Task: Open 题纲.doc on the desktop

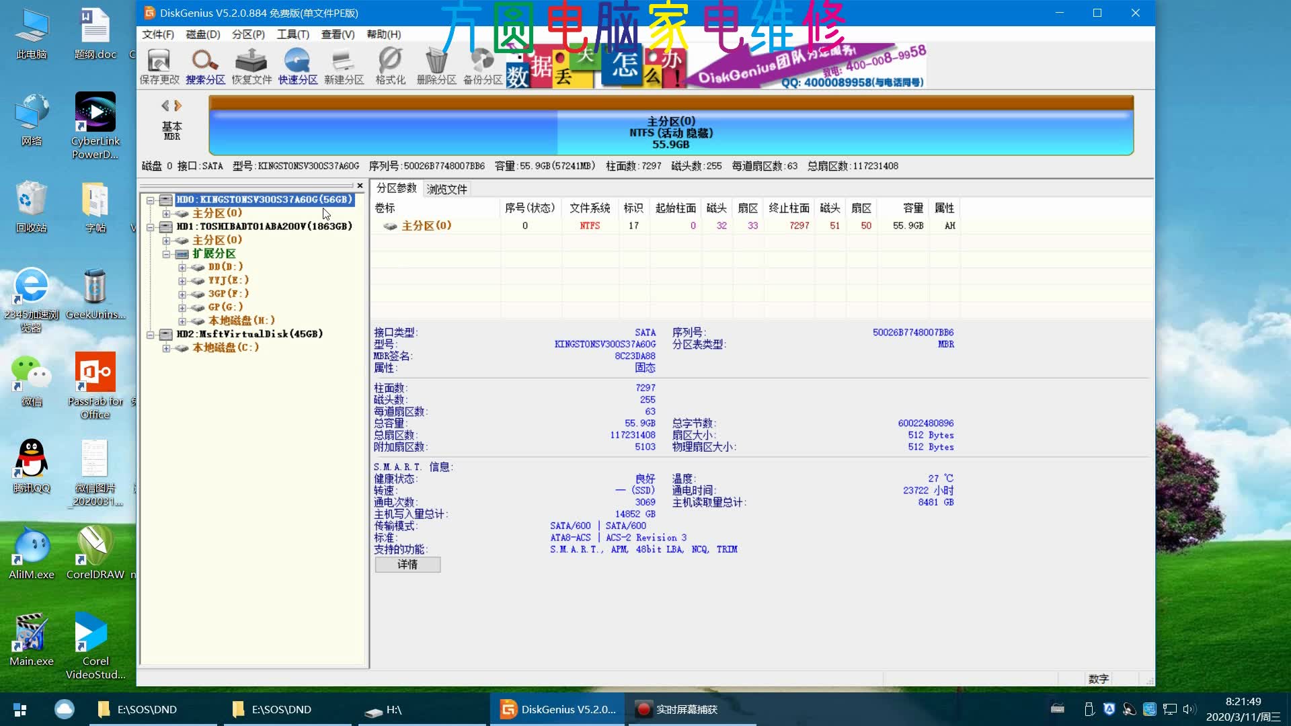Action: [x=95, y=34]
